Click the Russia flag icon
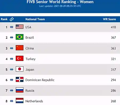This screenshot has width=120, height=105. point(19,90)
